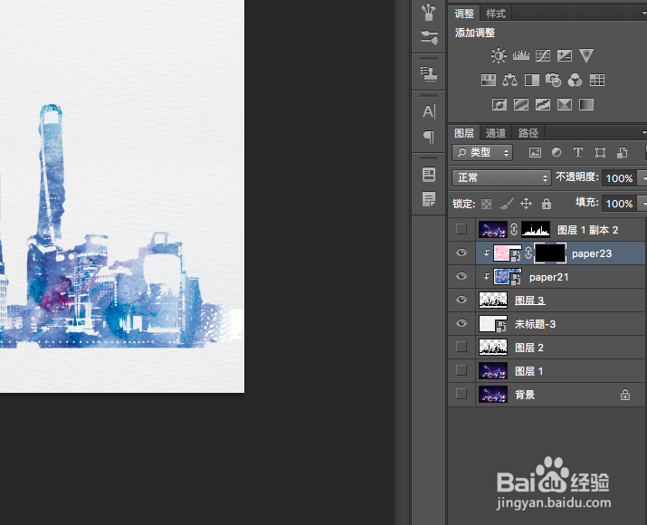
Task: Lock transparent pixels of layer
Action: [x=487, y=204]
